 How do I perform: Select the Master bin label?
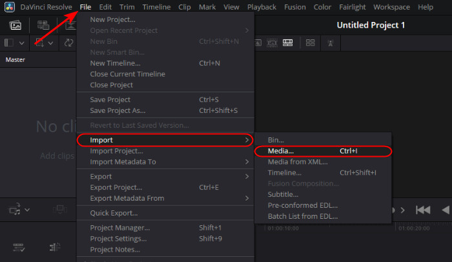point(15,59)
